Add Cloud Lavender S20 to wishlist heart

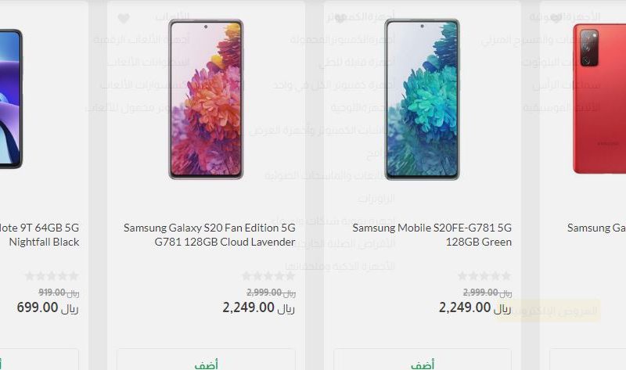click(124, 18)
